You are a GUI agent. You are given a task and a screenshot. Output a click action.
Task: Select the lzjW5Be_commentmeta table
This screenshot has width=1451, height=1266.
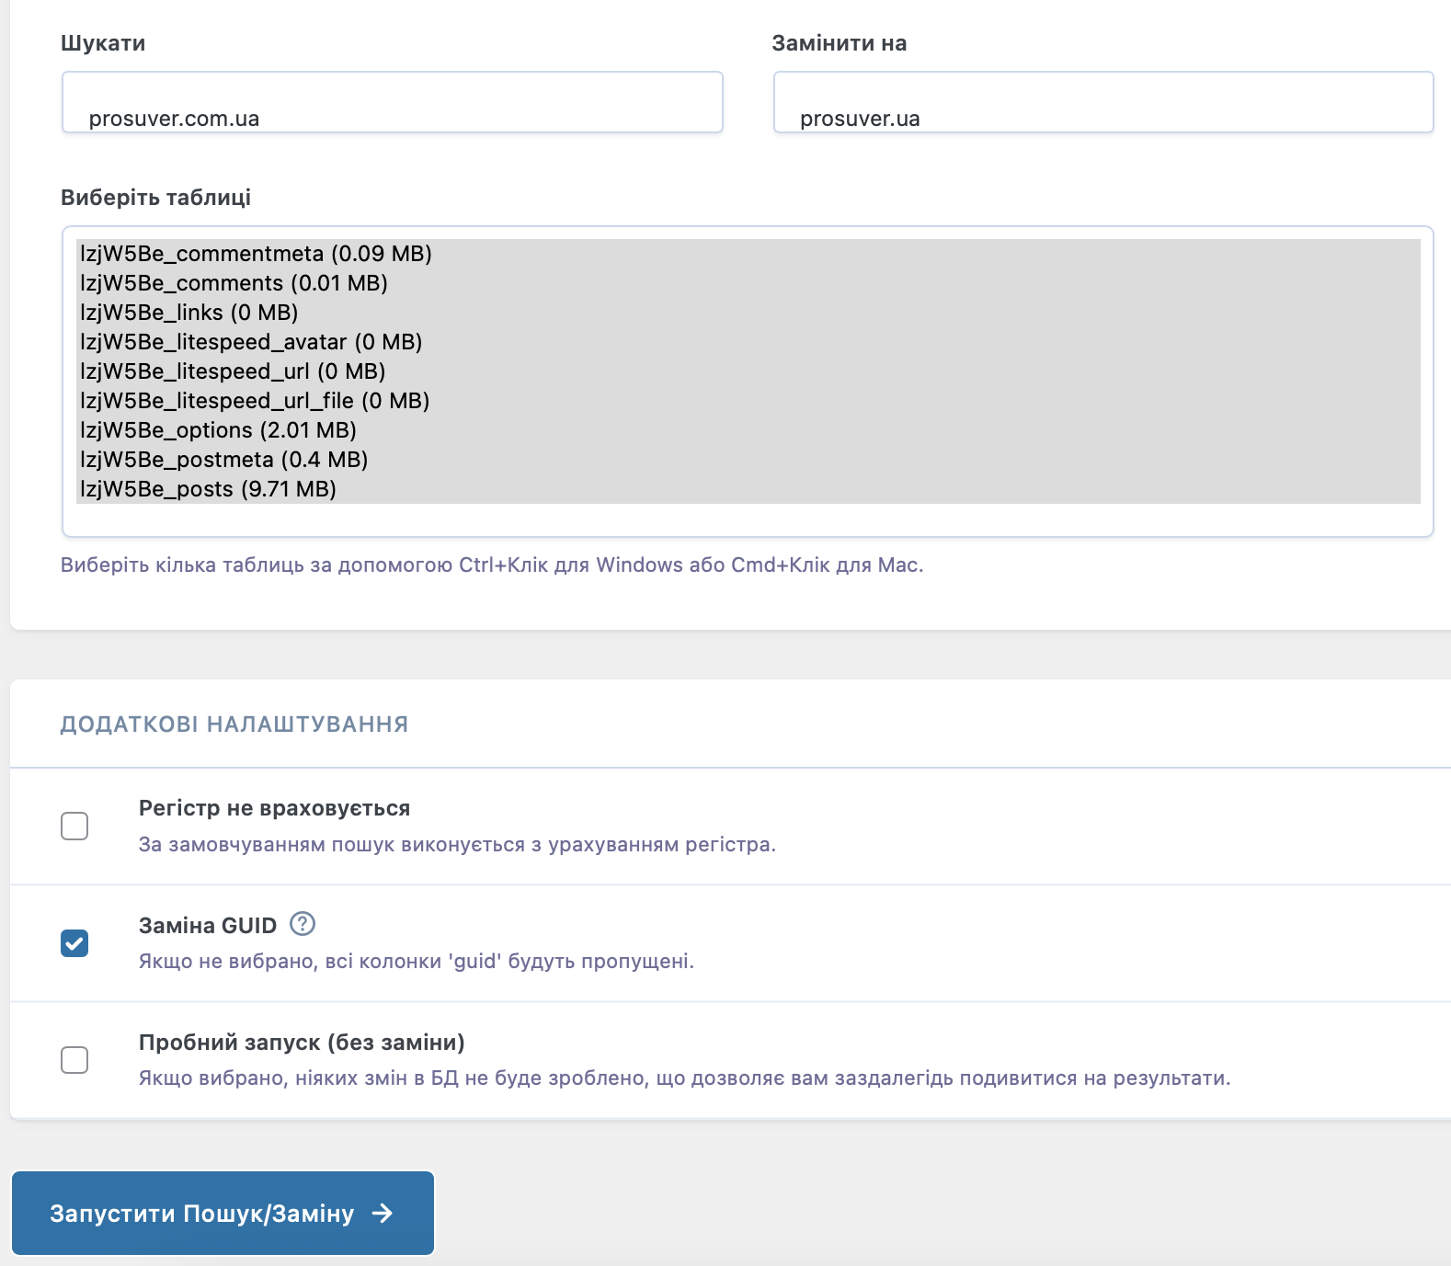[x=256, y=254]
